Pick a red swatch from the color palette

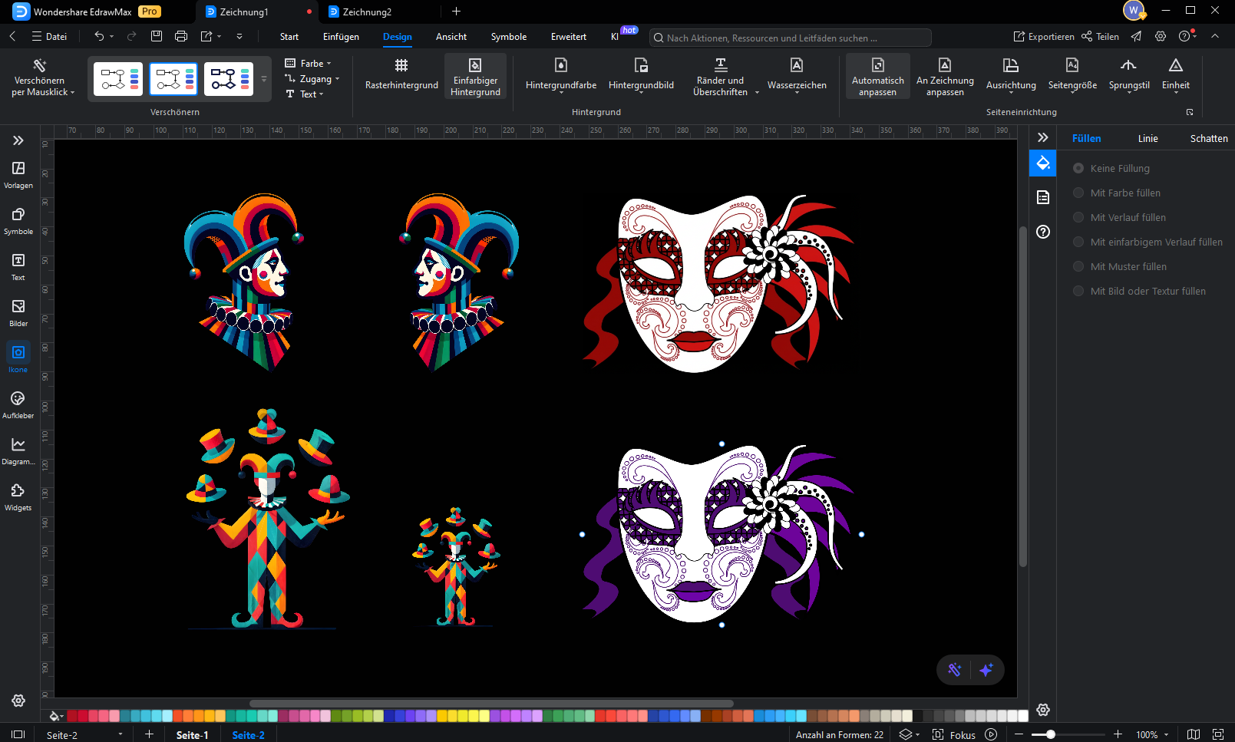coord(73,715)
